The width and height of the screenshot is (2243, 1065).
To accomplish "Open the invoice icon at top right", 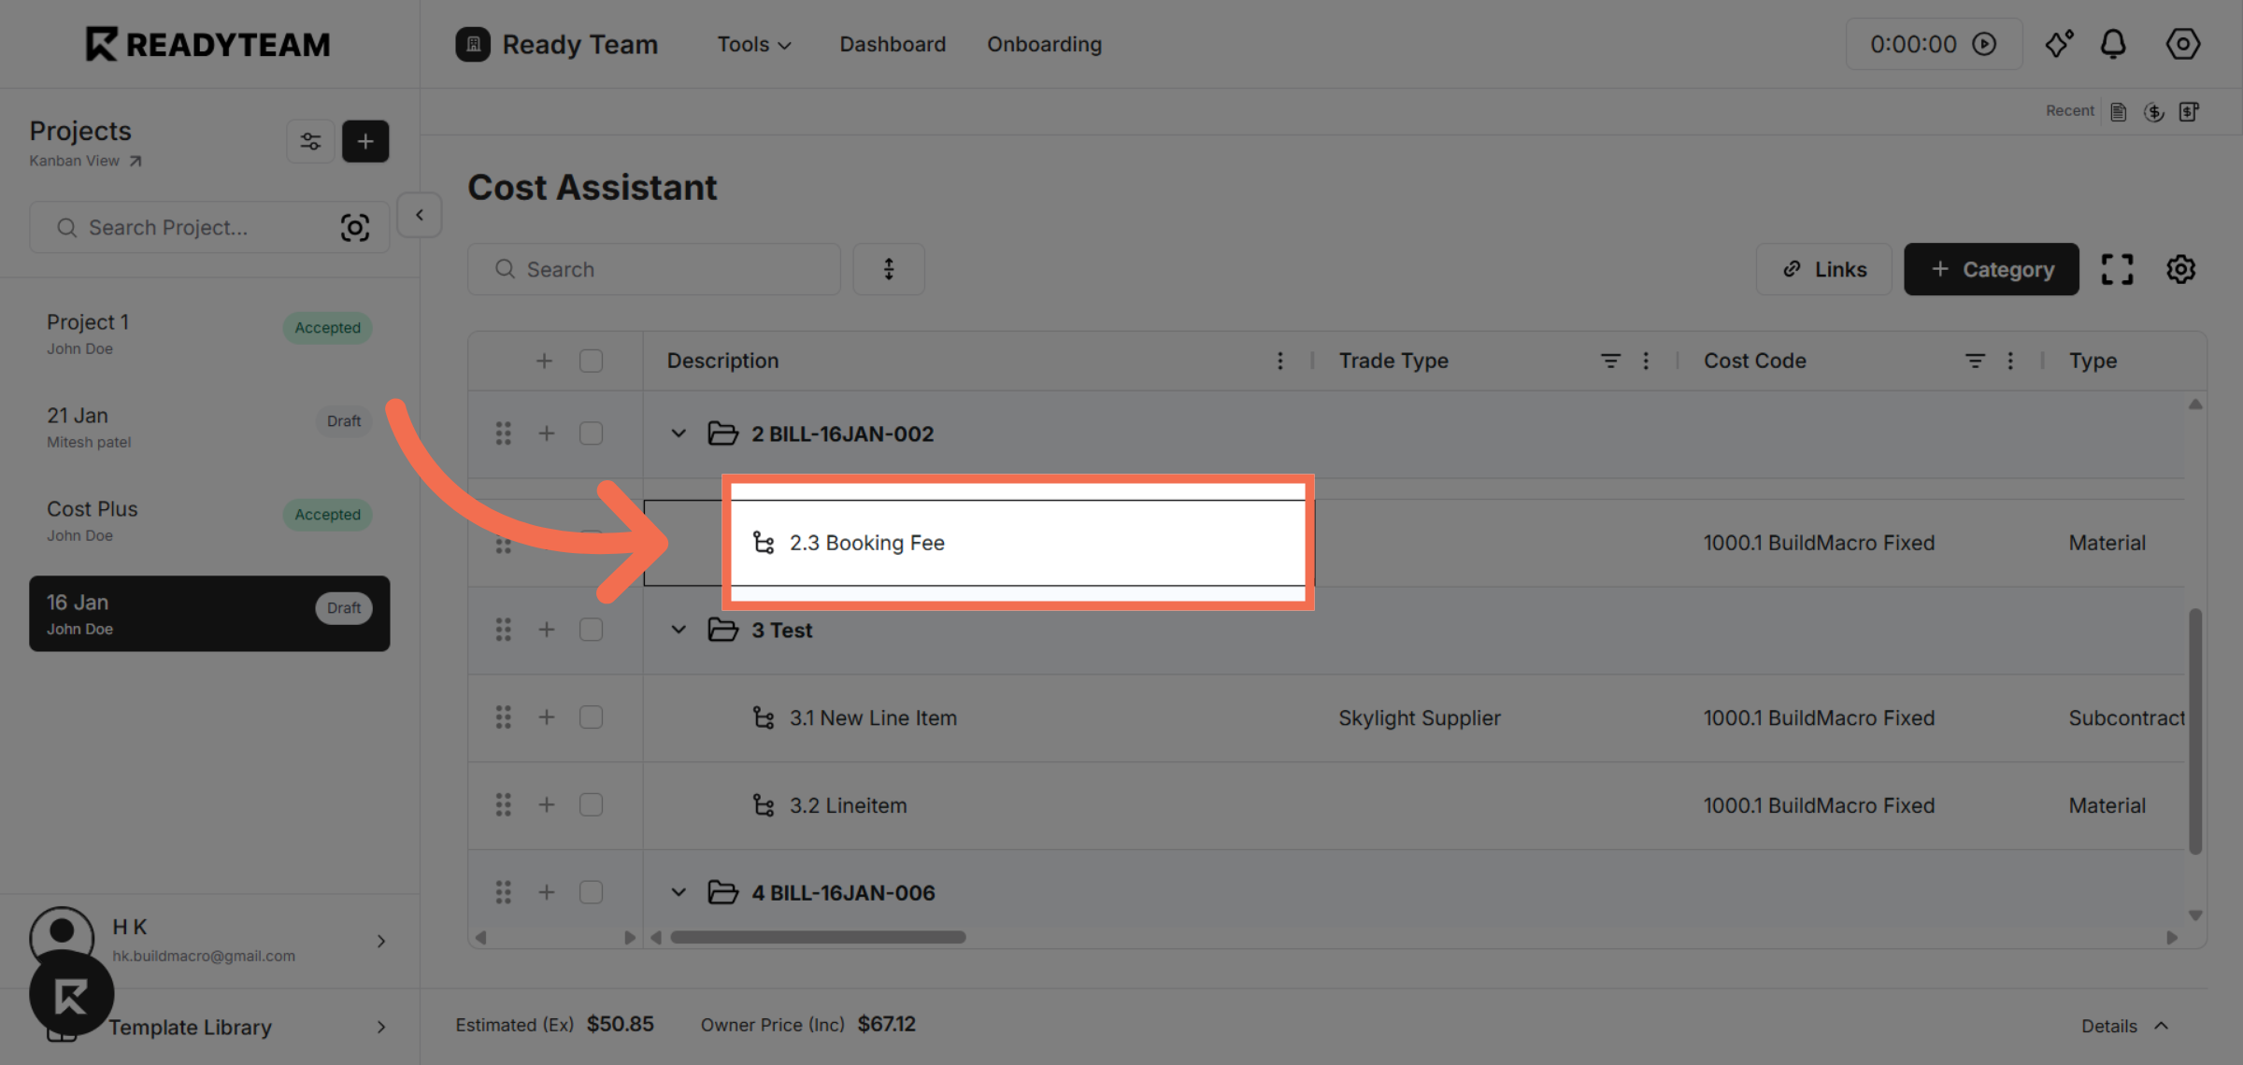I will (x=2191, y=111).
